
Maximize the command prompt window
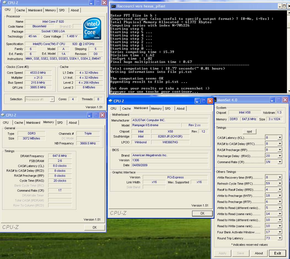284,6
